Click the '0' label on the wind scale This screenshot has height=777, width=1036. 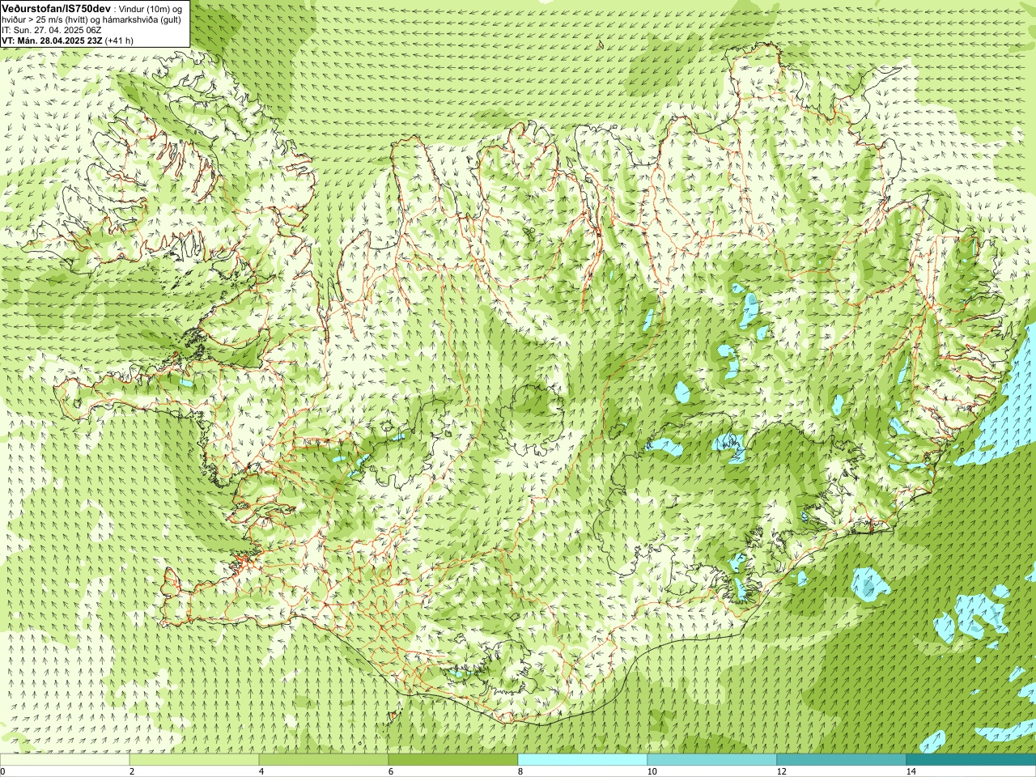tap(2, 771)
